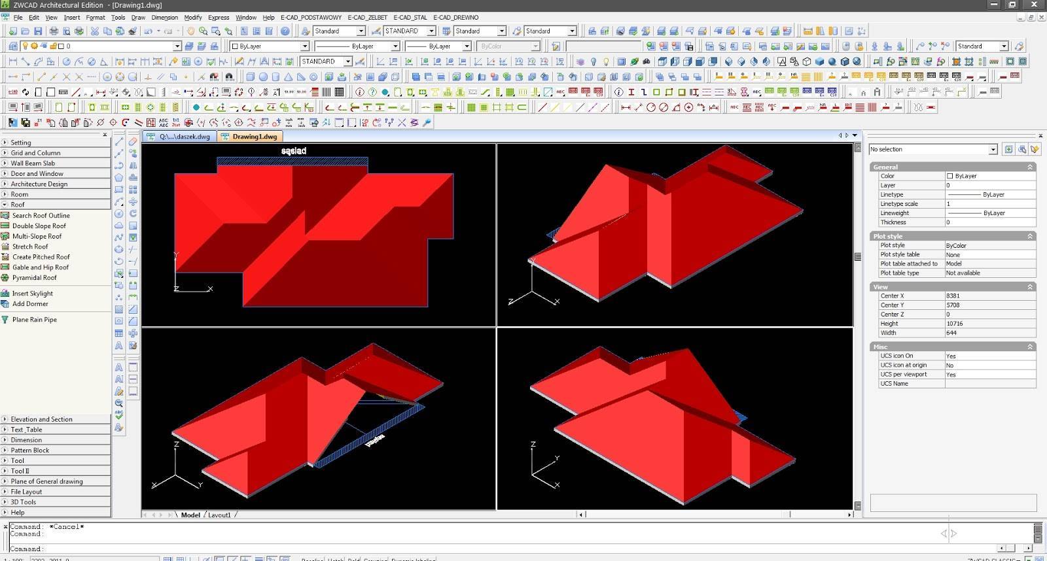Open the 'No selection' object dropdown

pyautogui.click(x=933, y=149)
